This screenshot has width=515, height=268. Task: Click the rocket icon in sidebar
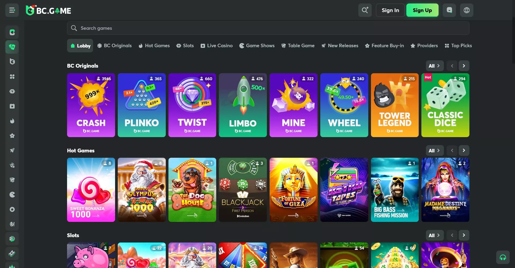tap(12, 150)
